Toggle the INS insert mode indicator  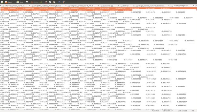pos(193,111)
